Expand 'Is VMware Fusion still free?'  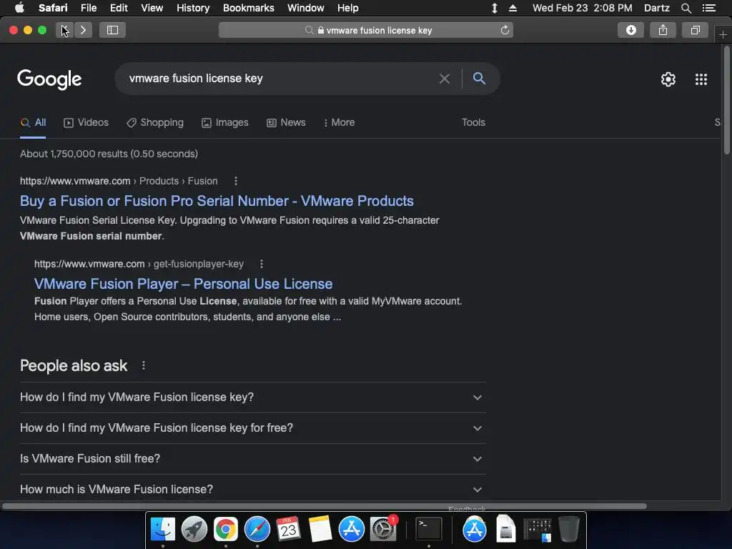point(252,459)
